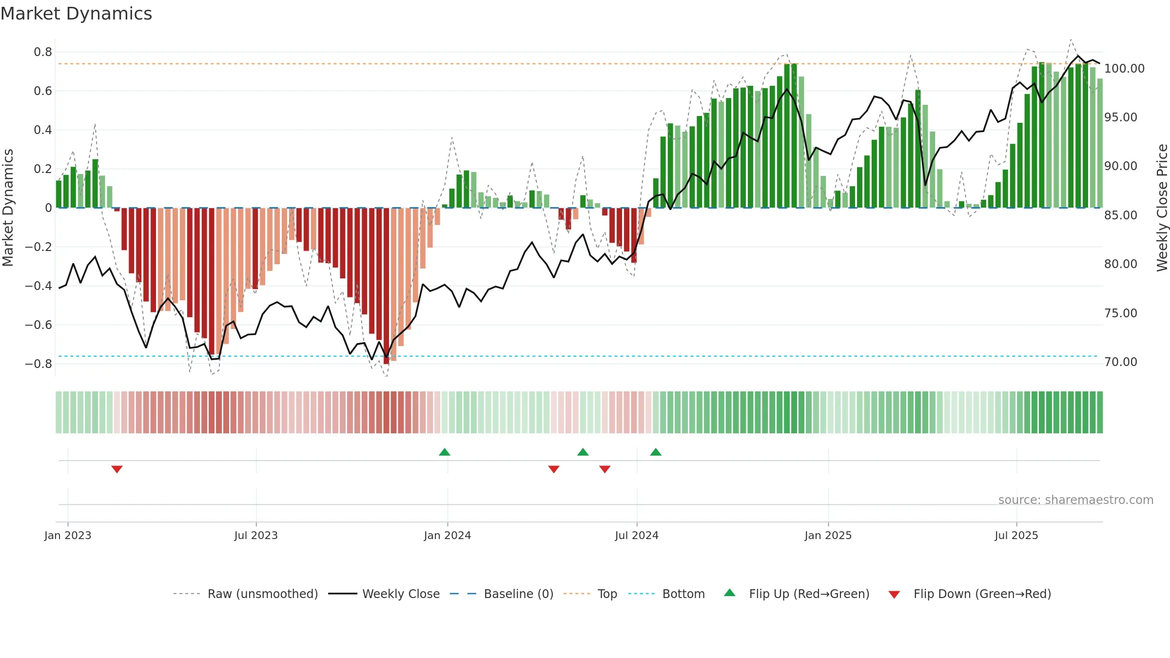Click the −0.6 left axis label
Viewport: 1170px width, 658px height.
pyautogui.click(x=39, y=325)
